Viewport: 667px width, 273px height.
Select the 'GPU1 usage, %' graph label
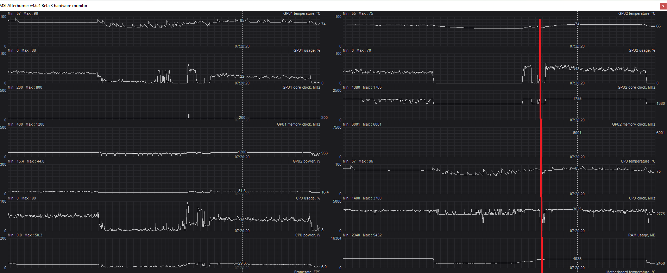click(x=307, y=50)
